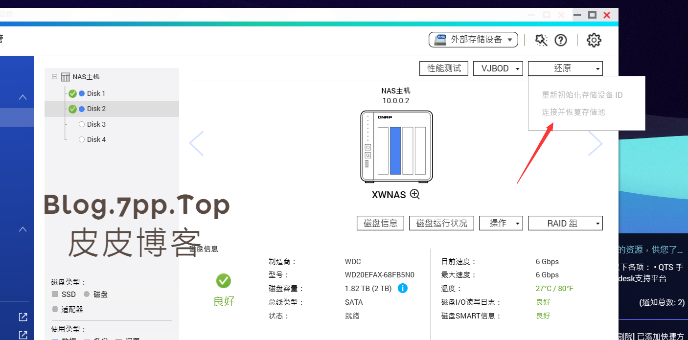
Task: Click the 6 Gbps value for 目前速度
Action: tap(547, 261)
